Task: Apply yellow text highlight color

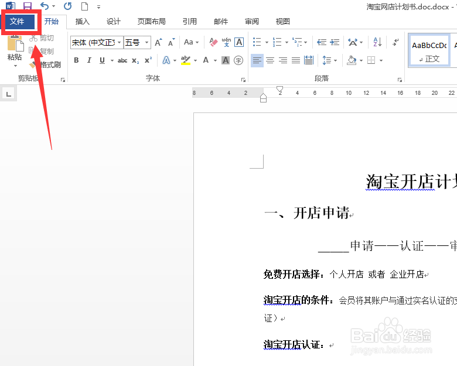Action: 185,60
